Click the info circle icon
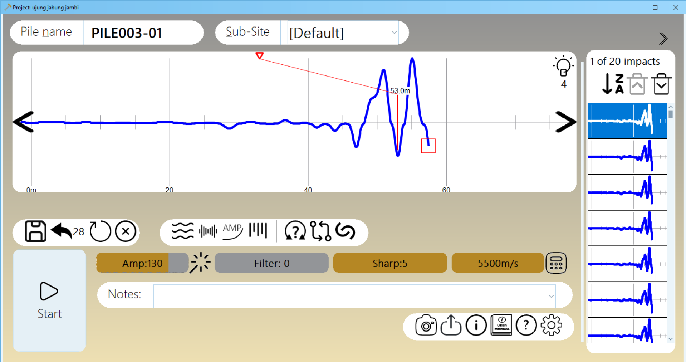 (x=476, y=325)
